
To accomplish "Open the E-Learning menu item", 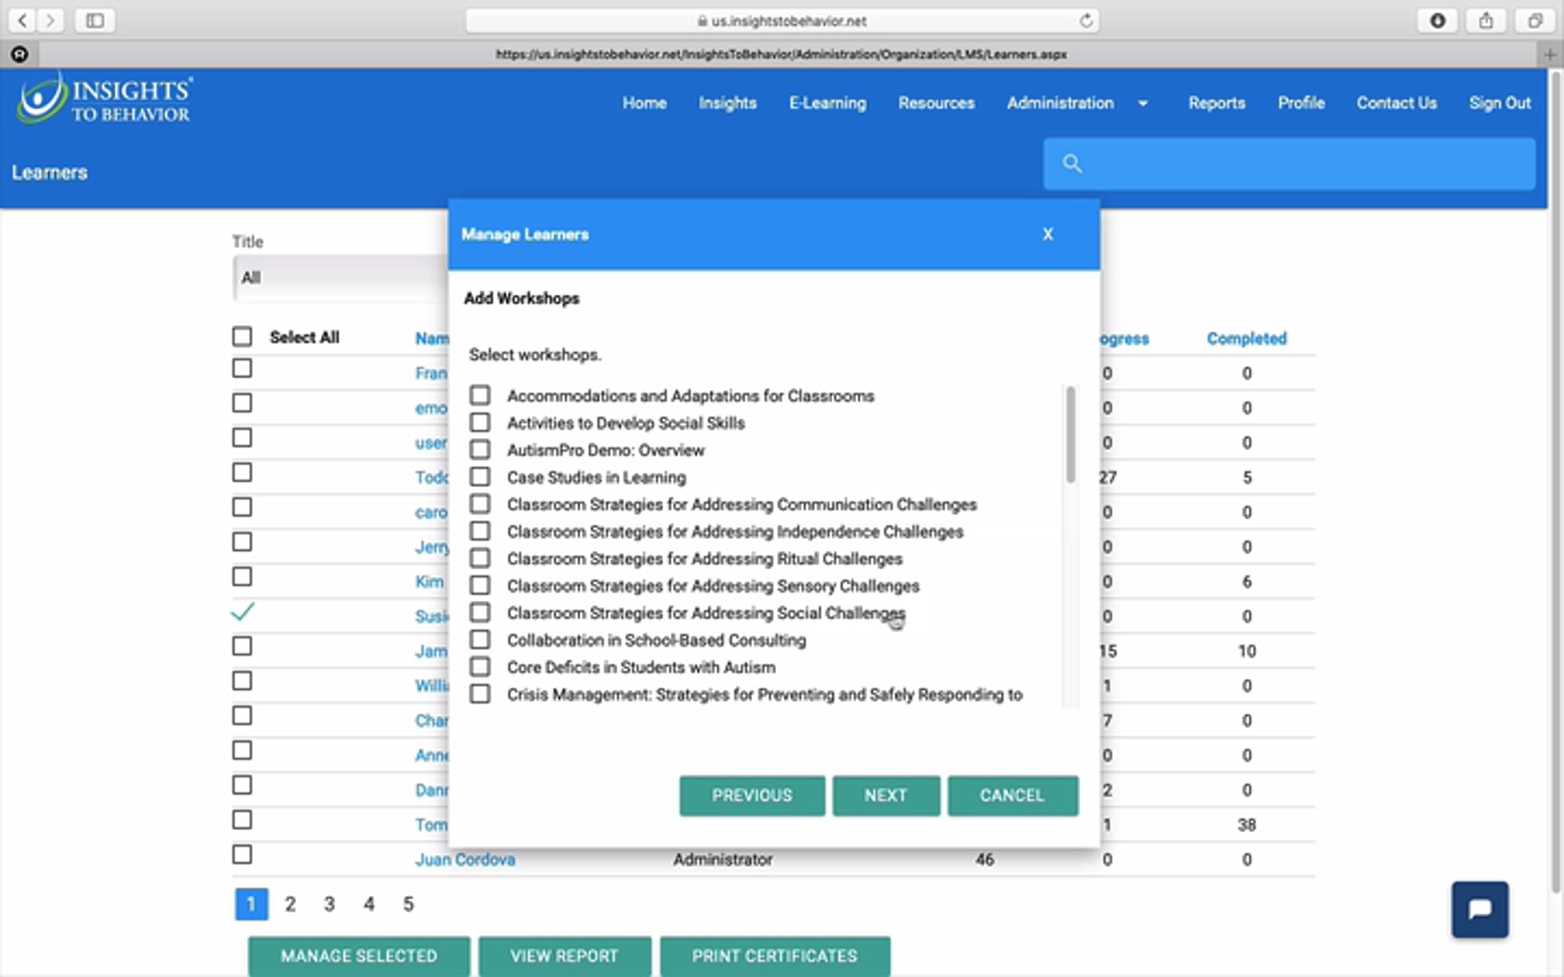I will 828,103.
